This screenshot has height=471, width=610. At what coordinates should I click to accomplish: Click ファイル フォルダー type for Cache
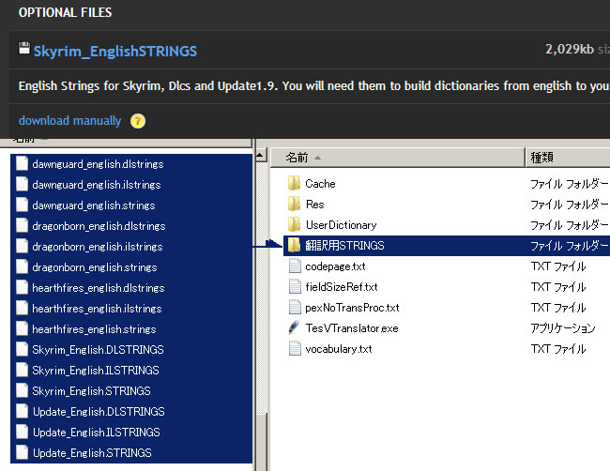point(570,184)
